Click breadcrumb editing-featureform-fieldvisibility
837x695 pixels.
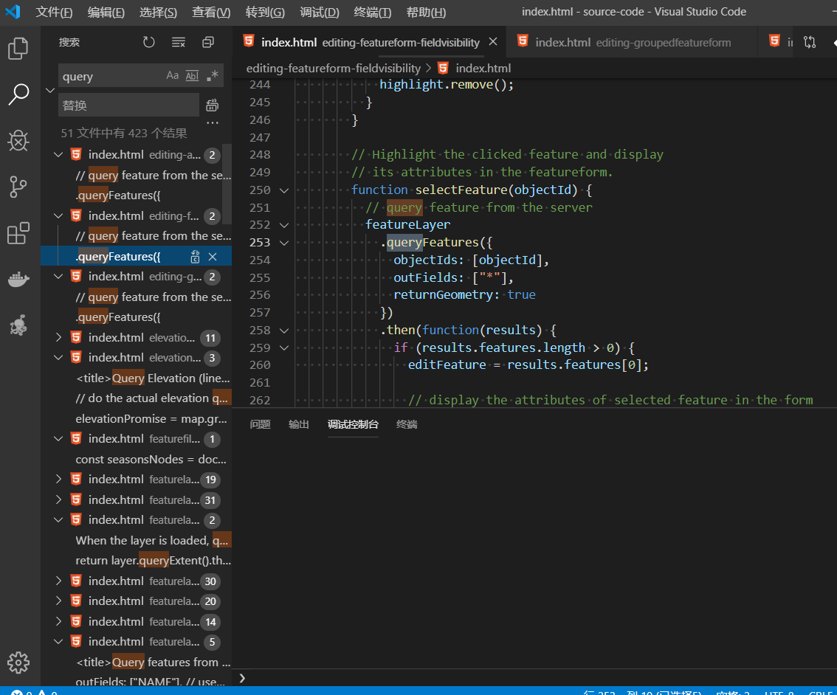(333, 69)
